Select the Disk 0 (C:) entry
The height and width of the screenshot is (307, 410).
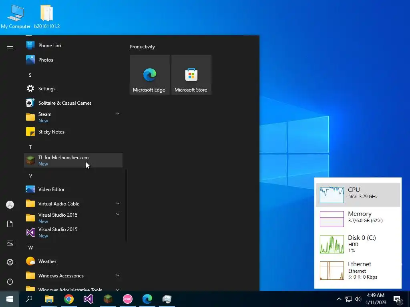tap(358, 244)
